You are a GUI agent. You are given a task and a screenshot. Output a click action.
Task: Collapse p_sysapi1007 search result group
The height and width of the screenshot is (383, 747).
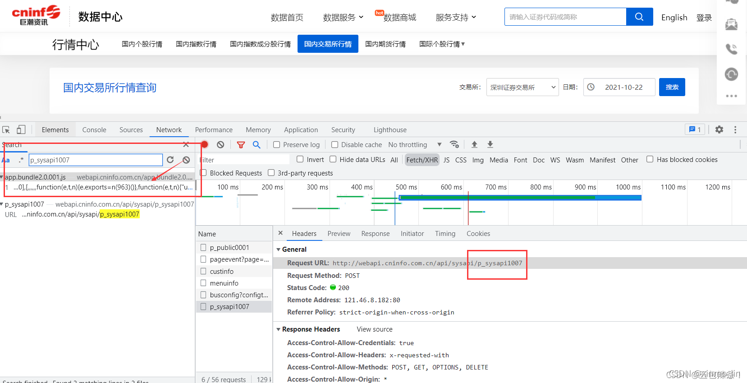coord(2,204)
